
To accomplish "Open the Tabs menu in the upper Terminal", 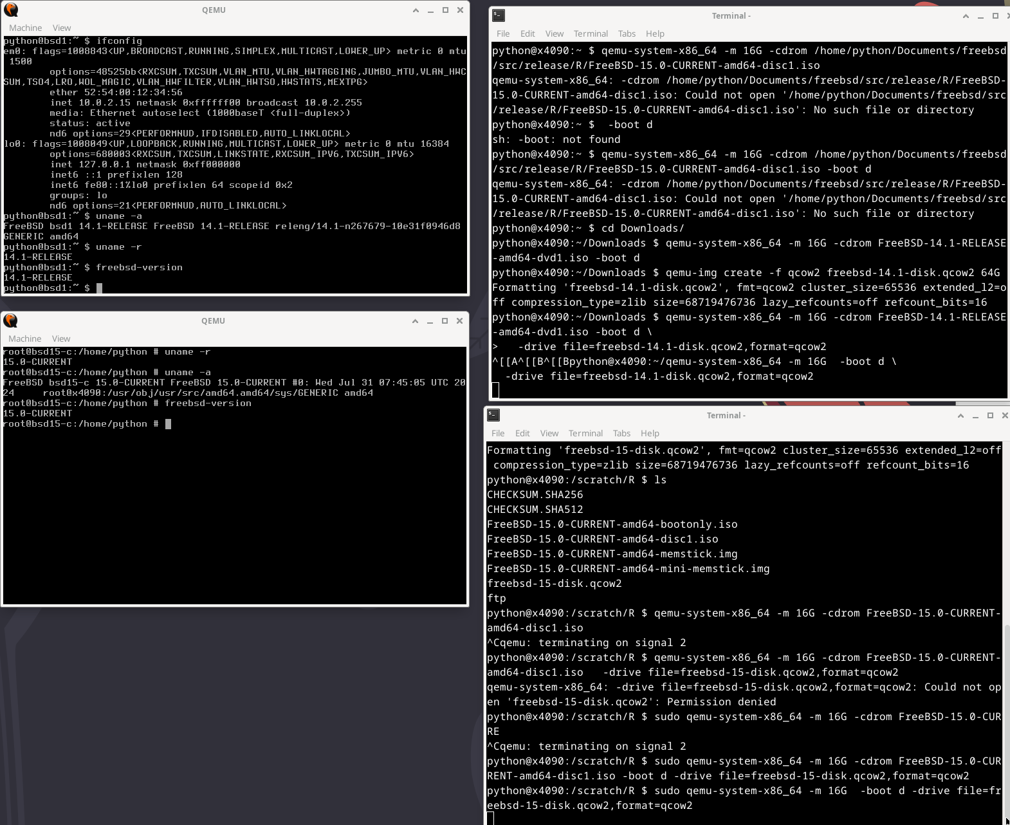I will (627, 33).
